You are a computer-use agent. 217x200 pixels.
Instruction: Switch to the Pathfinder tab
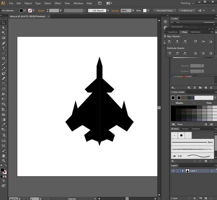[x=195, y=32]
